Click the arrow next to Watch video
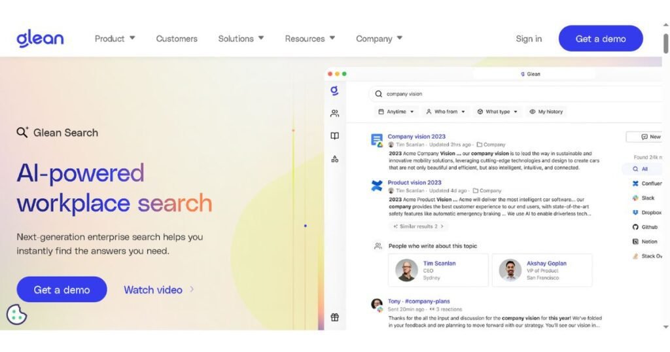 click(192, 289)
